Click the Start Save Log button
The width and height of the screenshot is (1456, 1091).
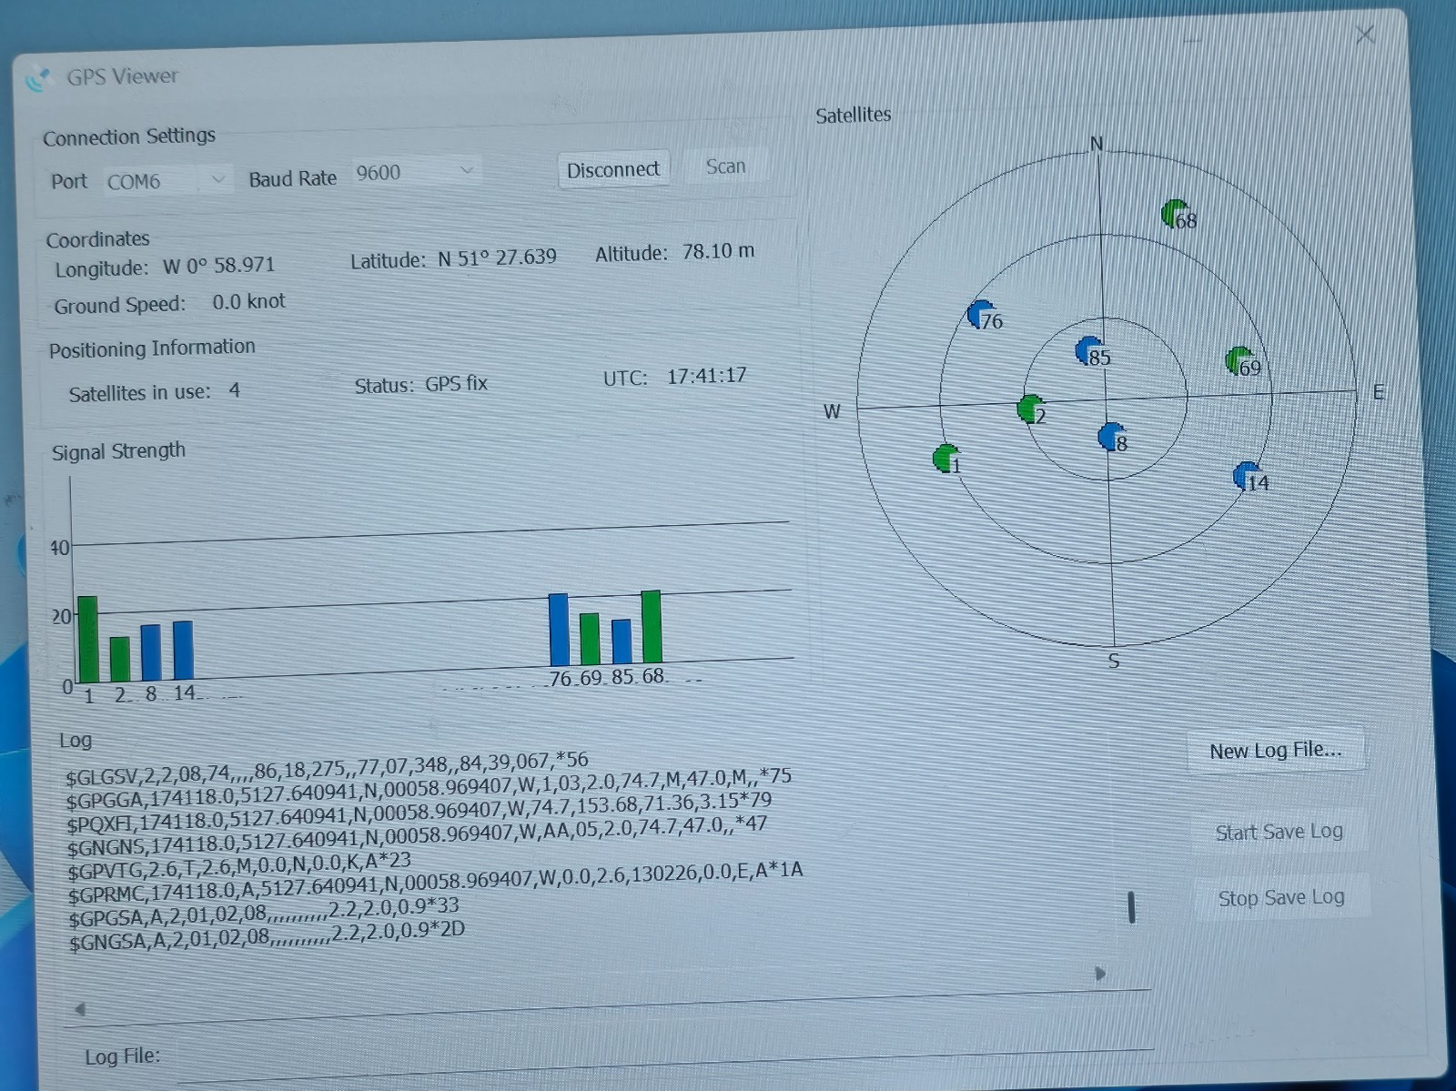coord(1279,832)
